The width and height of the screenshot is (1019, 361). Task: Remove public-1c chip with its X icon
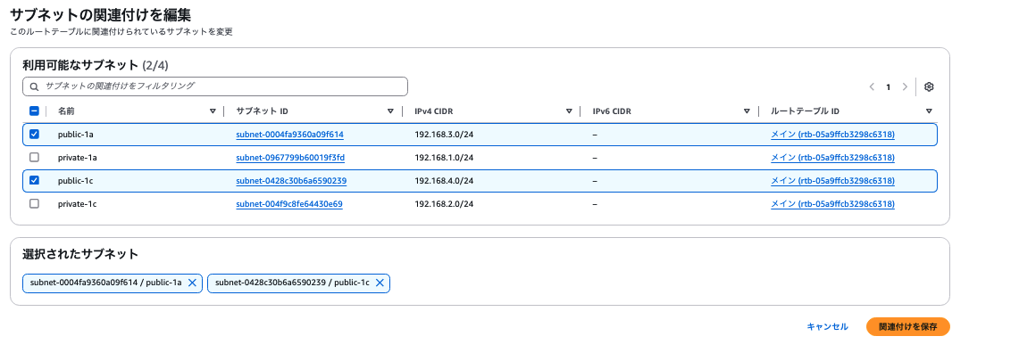(x=380, y=283)
